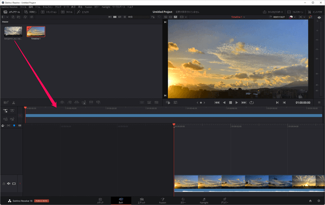Click the Mark Out icon
325x205 pixels.
coord(284,103)
